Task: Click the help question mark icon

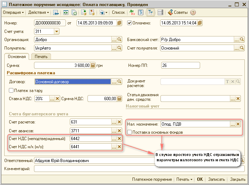Action: tap(193, 12)
